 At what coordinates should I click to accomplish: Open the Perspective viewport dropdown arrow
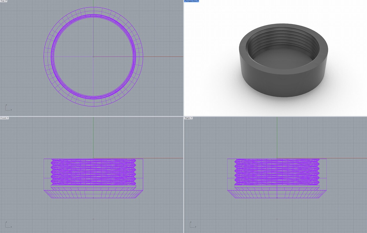tap(198, 1)
